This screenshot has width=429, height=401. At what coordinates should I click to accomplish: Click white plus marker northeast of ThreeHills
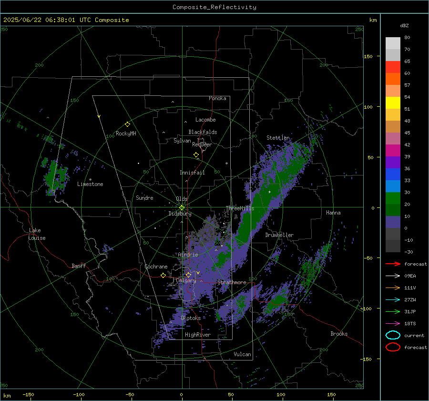pos(269,192)
